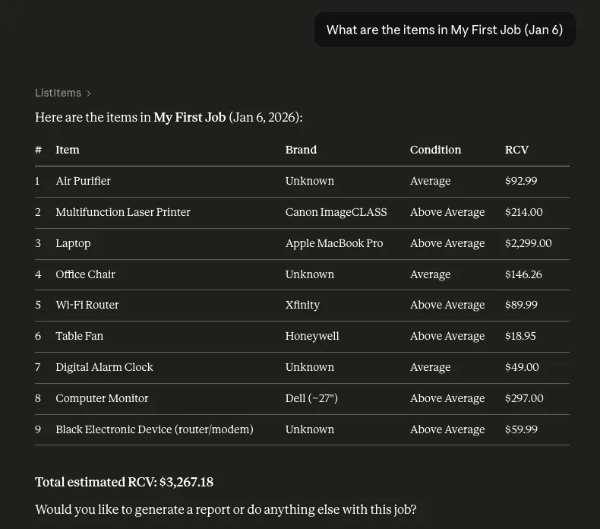Image resolution: width=600 pixels, height=529 pixels.
Task: Click the Wi-Fi Router row's Above Average condition
Action: point(447,305)
